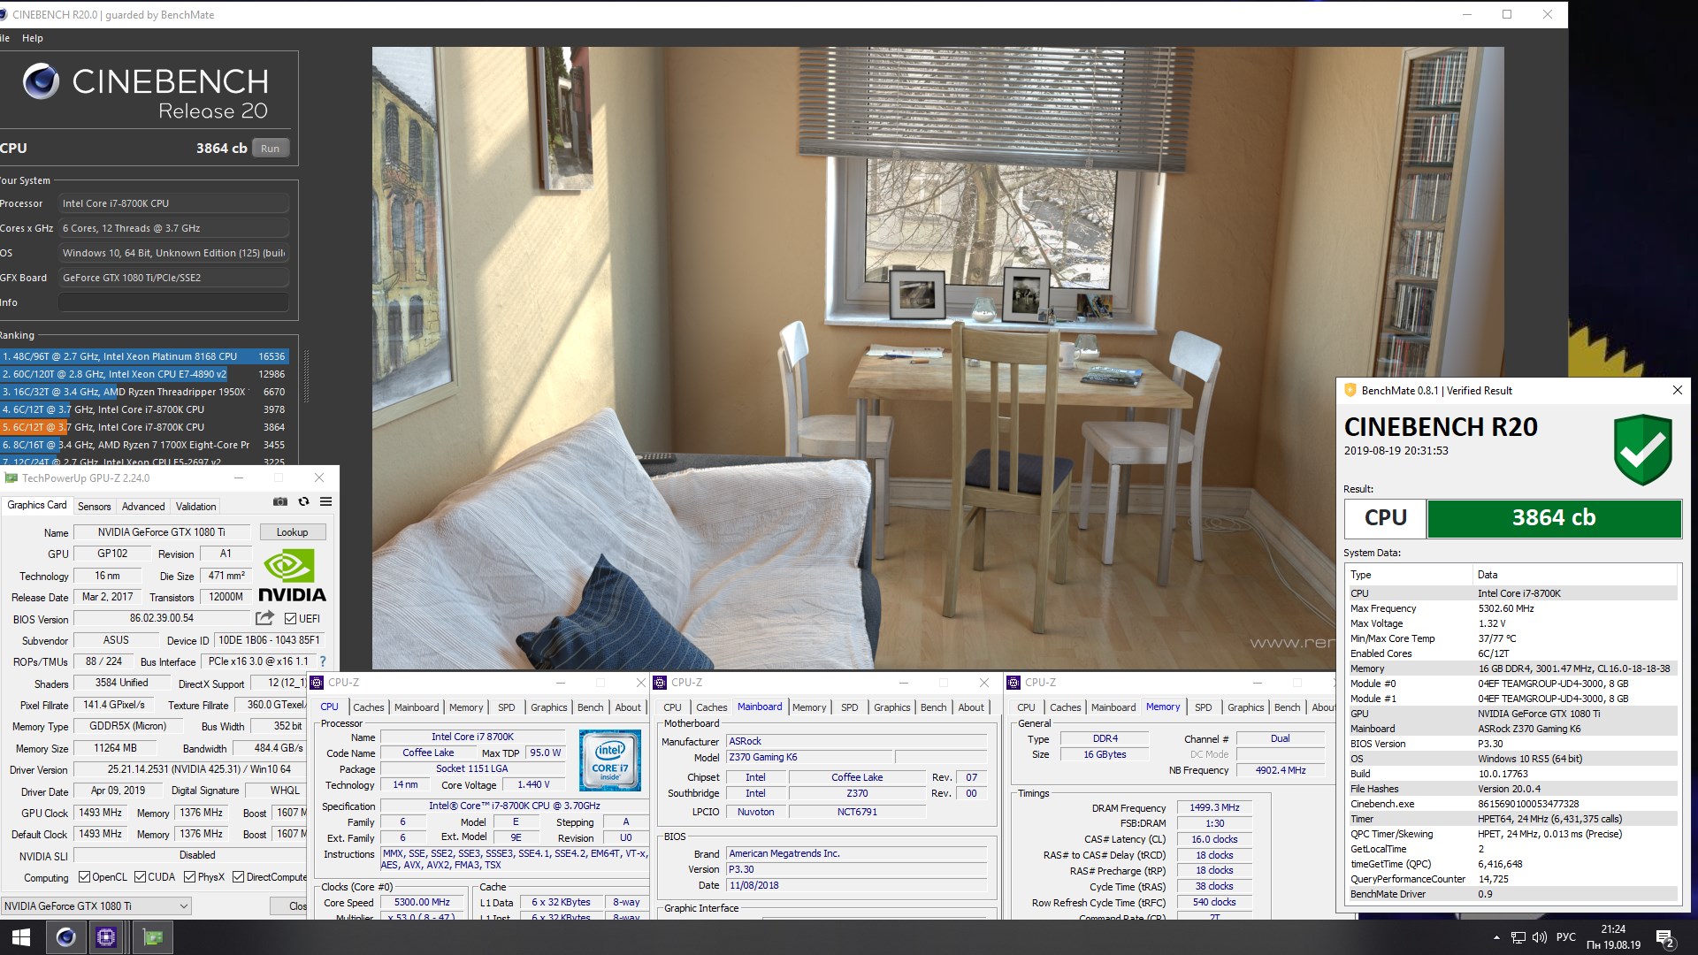Toggle the PhysX checkbox

click(x=189, y=877)
